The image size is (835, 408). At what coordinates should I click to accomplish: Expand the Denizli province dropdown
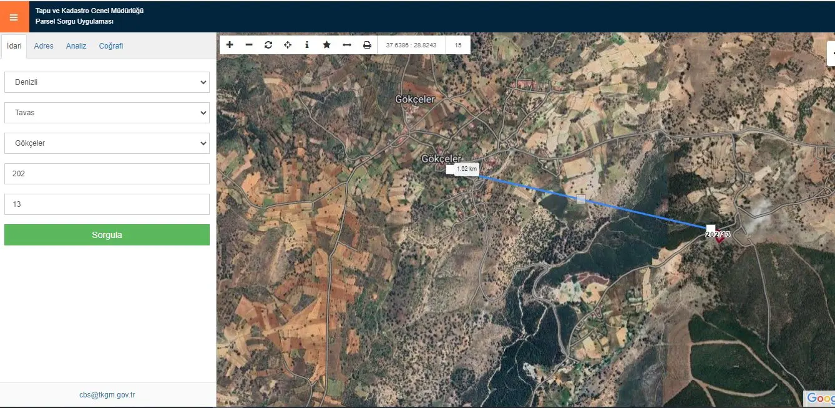[107, 82]
